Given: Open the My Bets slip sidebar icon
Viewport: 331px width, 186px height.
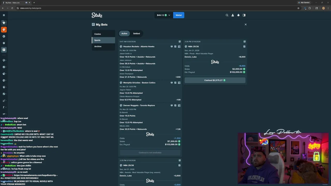Looking at the screenshot, I should [4, 50].
